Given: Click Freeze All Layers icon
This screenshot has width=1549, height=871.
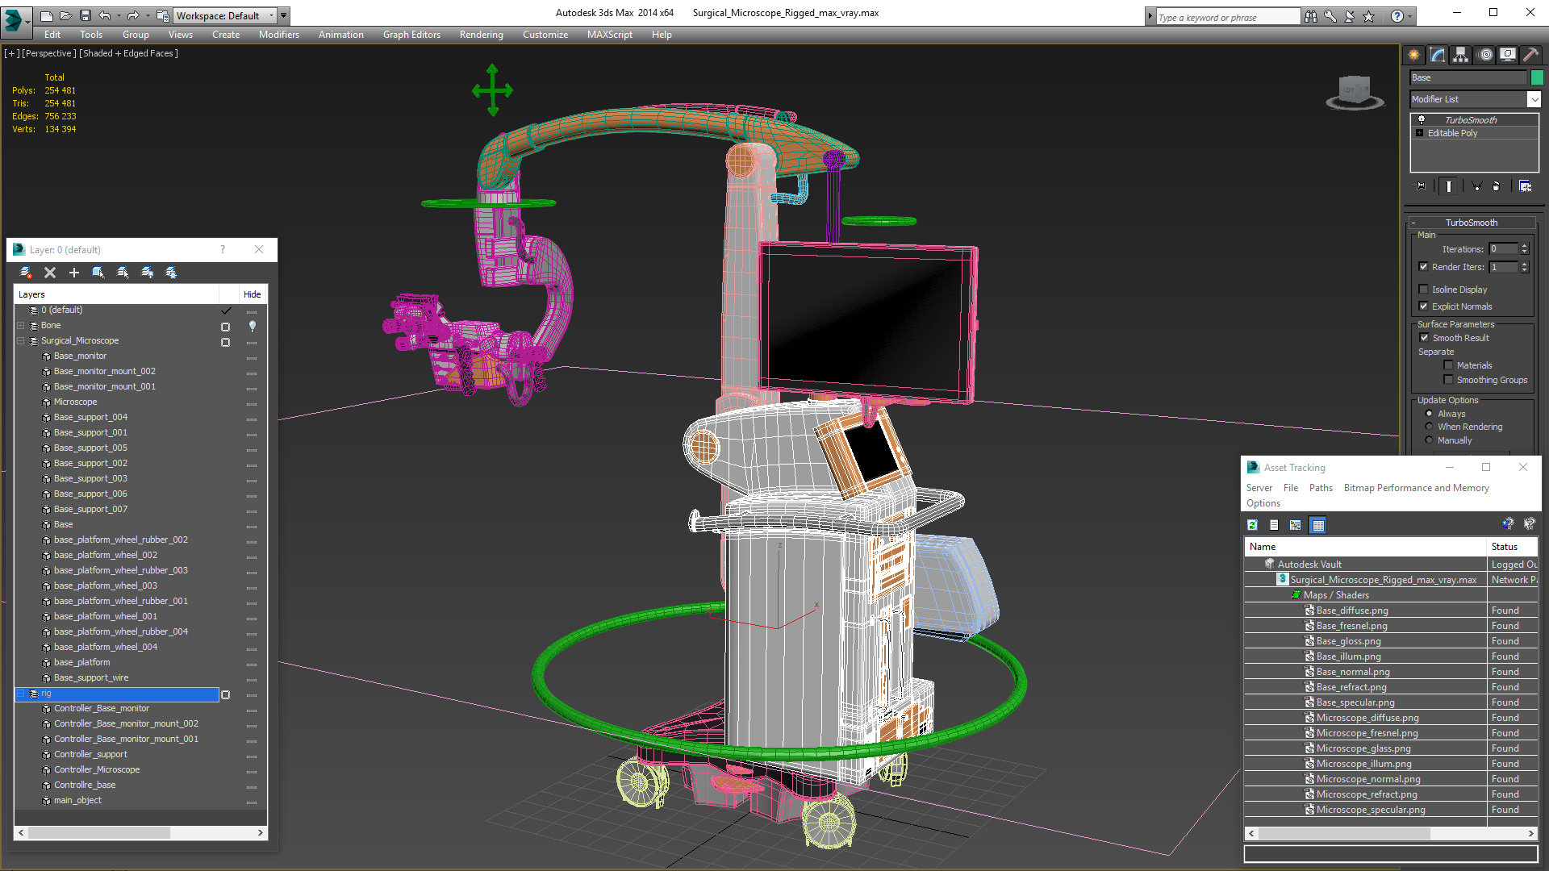Looking at the screenshot, I should point(171,273).
